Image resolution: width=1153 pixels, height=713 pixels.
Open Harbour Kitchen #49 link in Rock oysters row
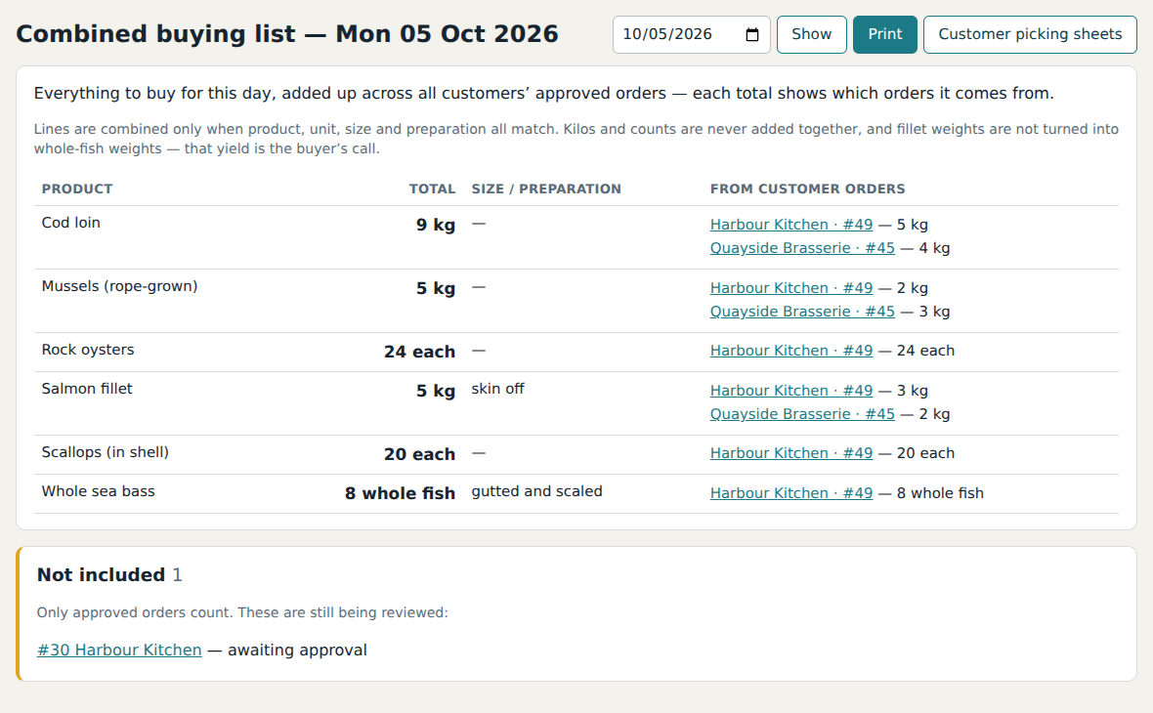pos(791,351)
